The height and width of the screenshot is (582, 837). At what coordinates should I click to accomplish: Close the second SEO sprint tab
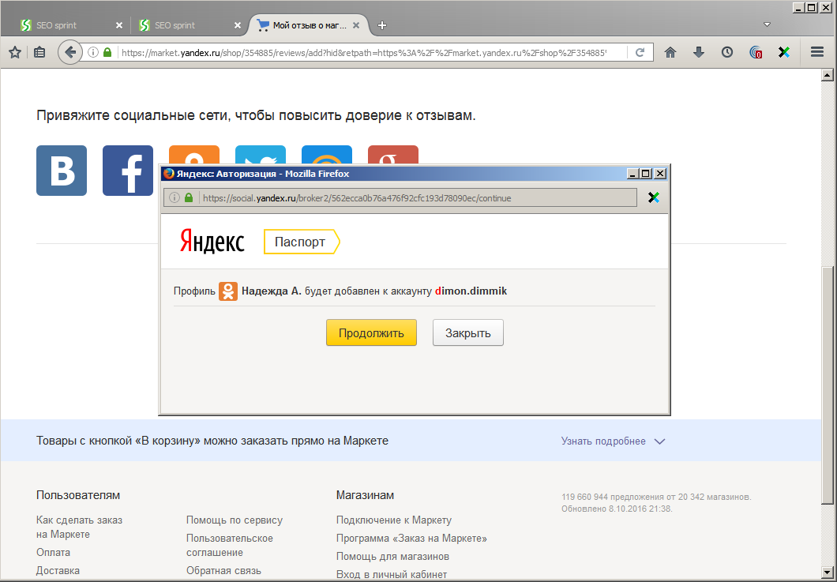click(238, 25)
